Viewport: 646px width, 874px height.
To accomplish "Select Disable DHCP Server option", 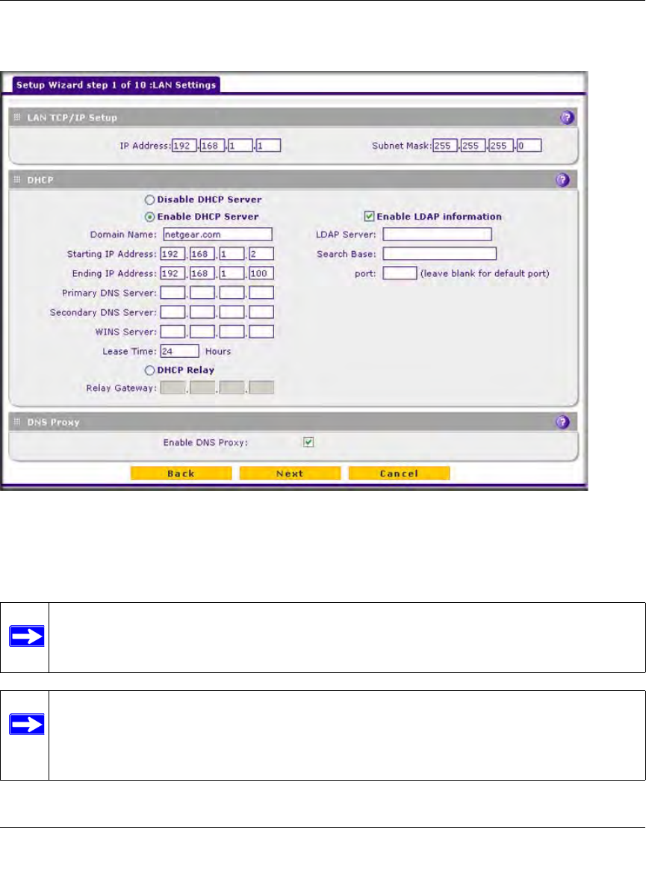I will 149,199.
